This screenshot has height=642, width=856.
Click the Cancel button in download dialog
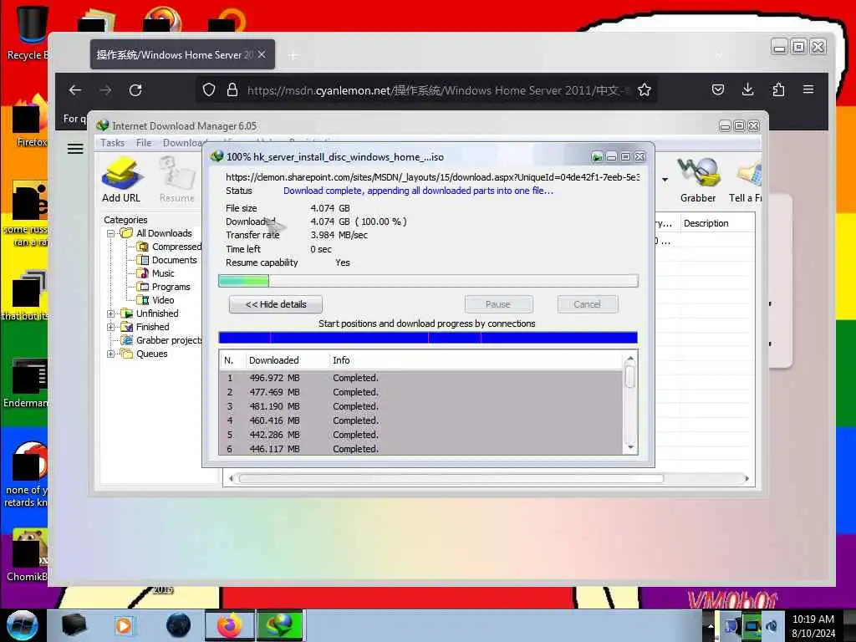pos(588,304)
